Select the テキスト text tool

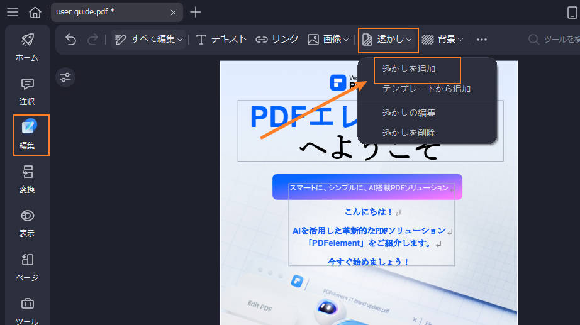coord(221,39)
